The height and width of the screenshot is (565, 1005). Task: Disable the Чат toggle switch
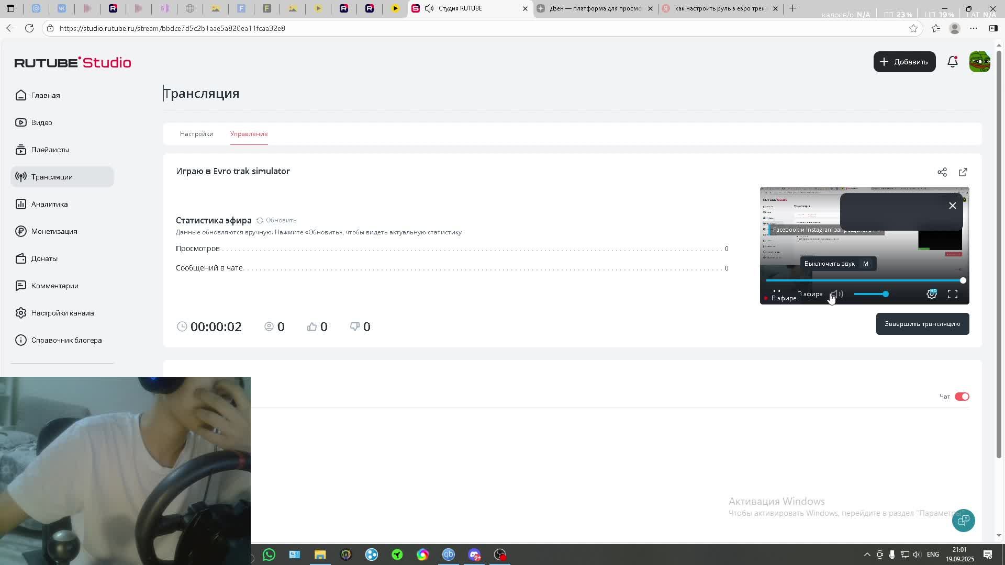(x=962, y=397)
